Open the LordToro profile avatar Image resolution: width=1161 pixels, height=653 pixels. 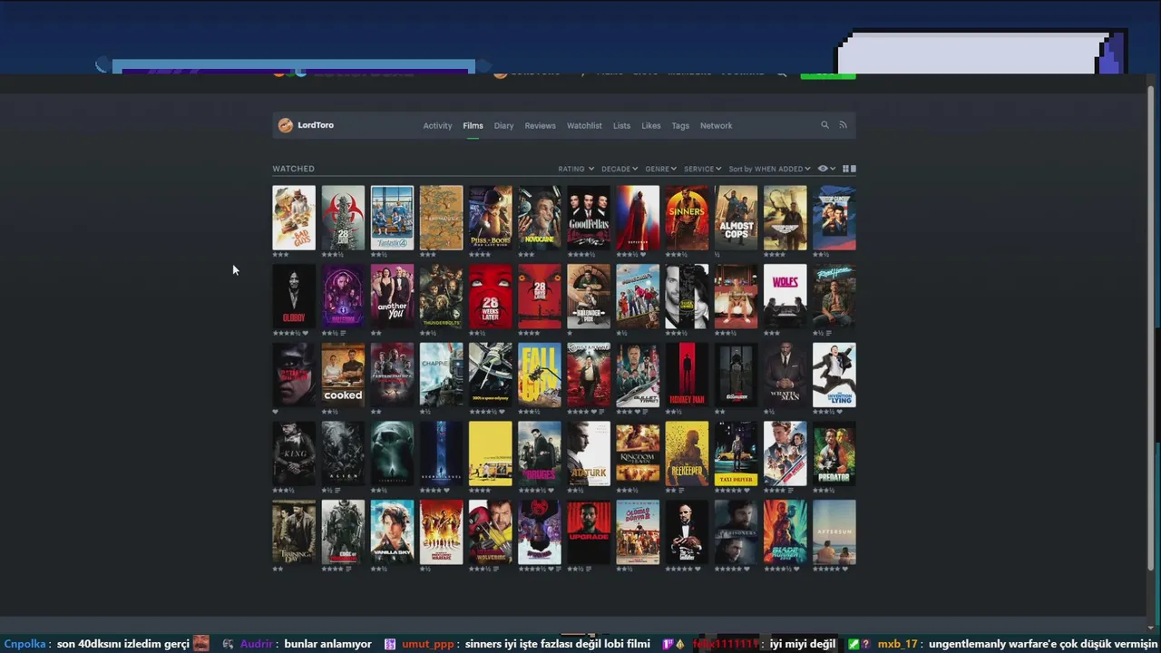coord(285,125)
